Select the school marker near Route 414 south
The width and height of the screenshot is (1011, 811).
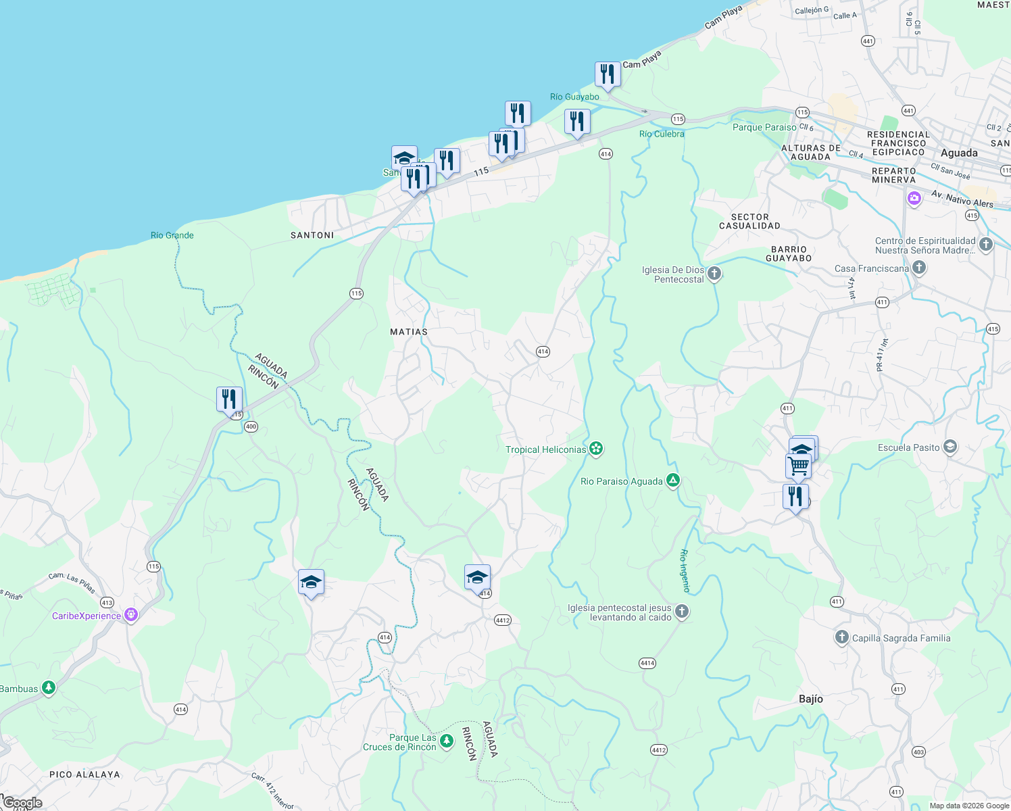coord(311,582)
